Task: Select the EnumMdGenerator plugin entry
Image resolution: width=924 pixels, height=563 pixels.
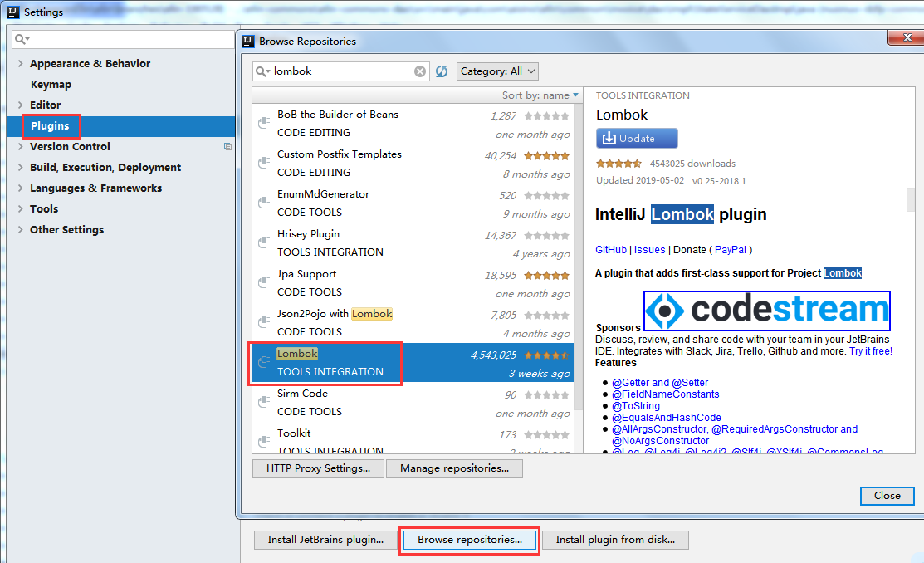Action: pos(413,203)
